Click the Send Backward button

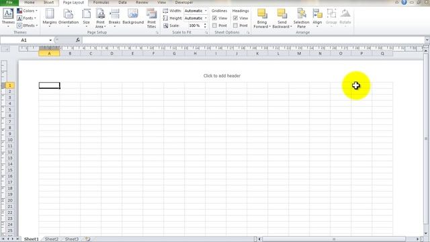point(282,18)
